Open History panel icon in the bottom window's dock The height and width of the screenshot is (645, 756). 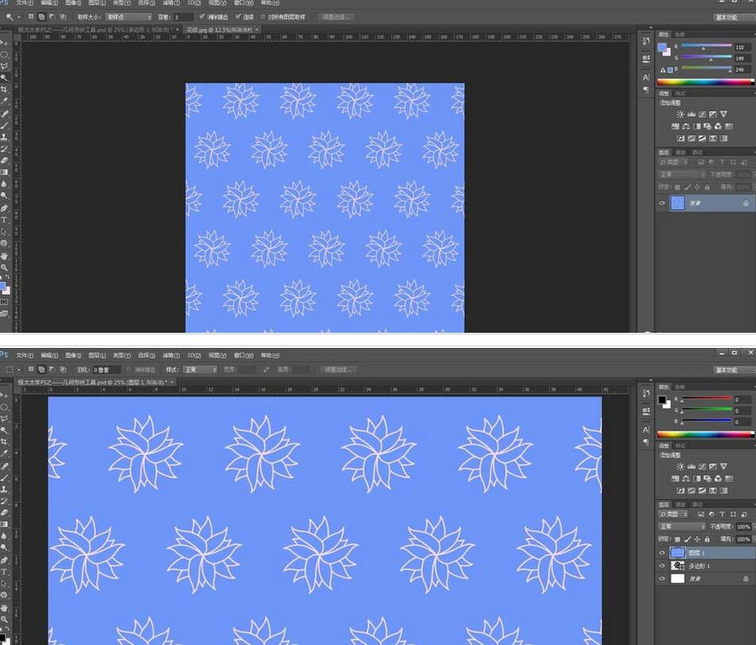(x=646, y=393)
